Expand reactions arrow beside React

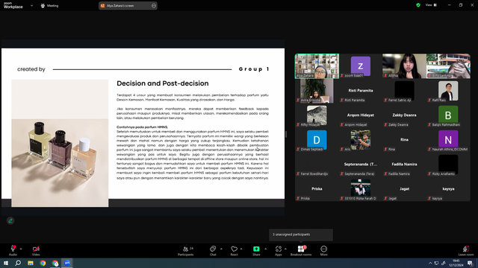[241, 249]
